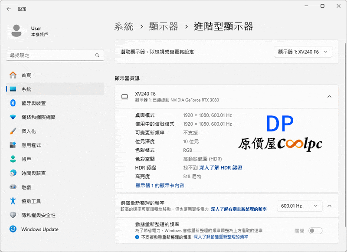Image resolution: width=347 pixels, height=252 pixels.
Task: Open 顯示器 1 的顯示卡內容 link
Action: pyautogui.click(x=160, y=185)
